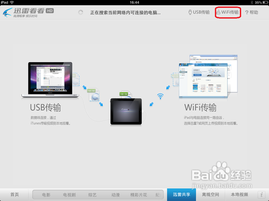
Task: Tap the MacBook laptop illustration
Action: pos(50,80)
